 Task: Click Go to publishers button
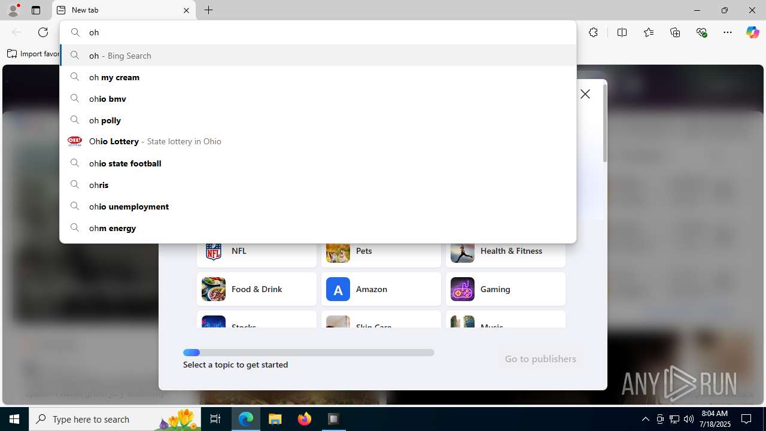pyautogui.click(x=540, y=359)
